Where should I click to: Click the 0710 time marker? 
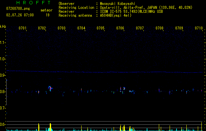tap(199, 28)
